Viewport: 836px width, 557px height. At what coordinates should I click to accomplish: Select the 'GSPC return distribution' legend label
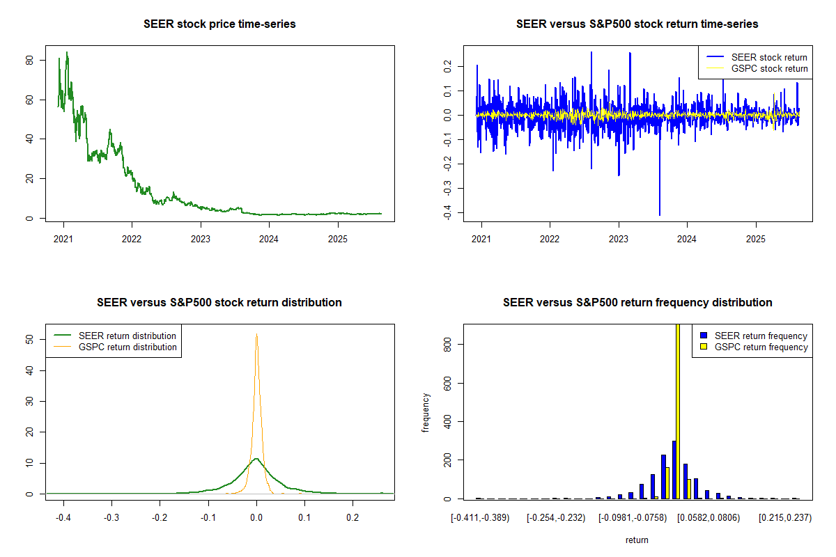point(127,347)
